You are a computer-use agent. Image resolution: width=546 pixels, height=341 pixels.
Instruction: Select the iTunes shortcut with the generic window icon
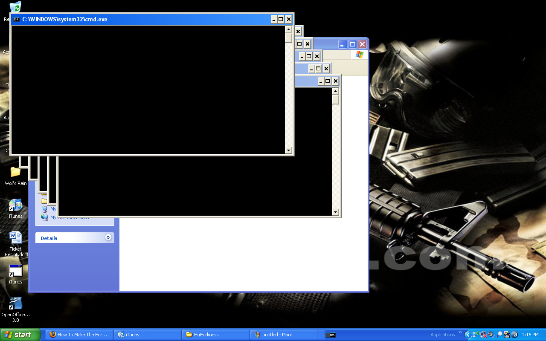(15, 271)
